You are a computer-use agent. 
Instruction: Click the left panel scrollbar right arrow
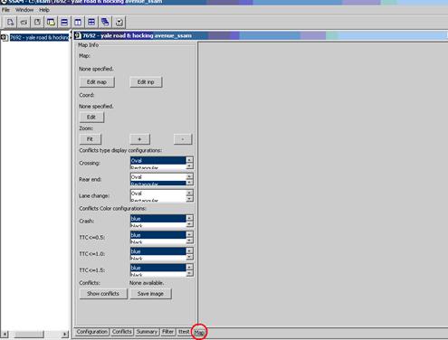(65, 334)
